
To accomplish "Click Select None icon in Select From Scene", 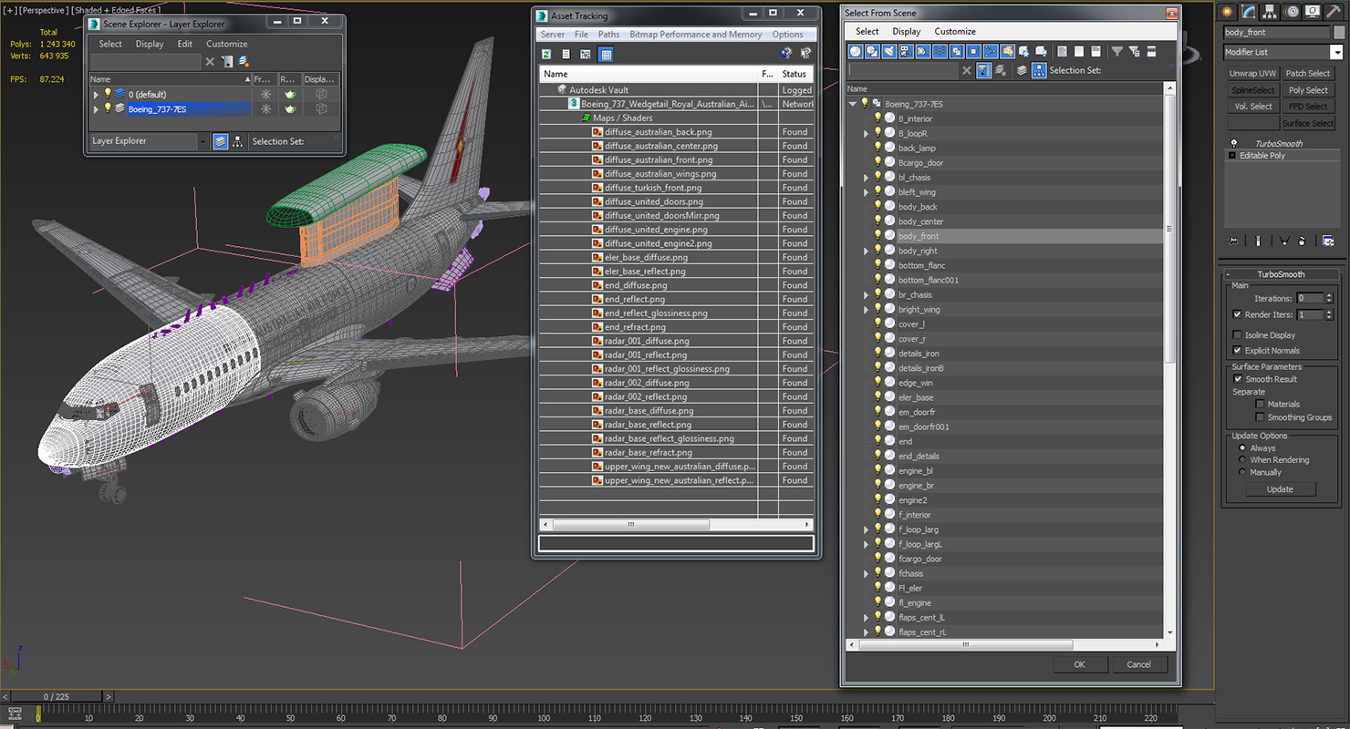I will (x=1079, y=51).
